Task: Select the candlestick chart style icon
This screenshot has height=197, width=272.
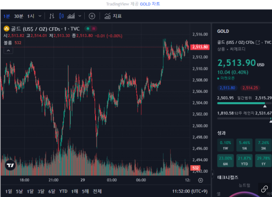Action: click(61, 16)
